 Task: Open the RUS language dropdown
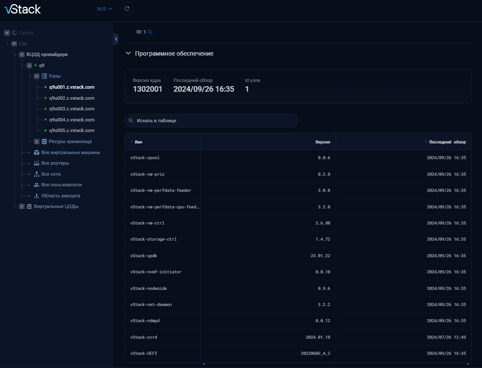104,9
